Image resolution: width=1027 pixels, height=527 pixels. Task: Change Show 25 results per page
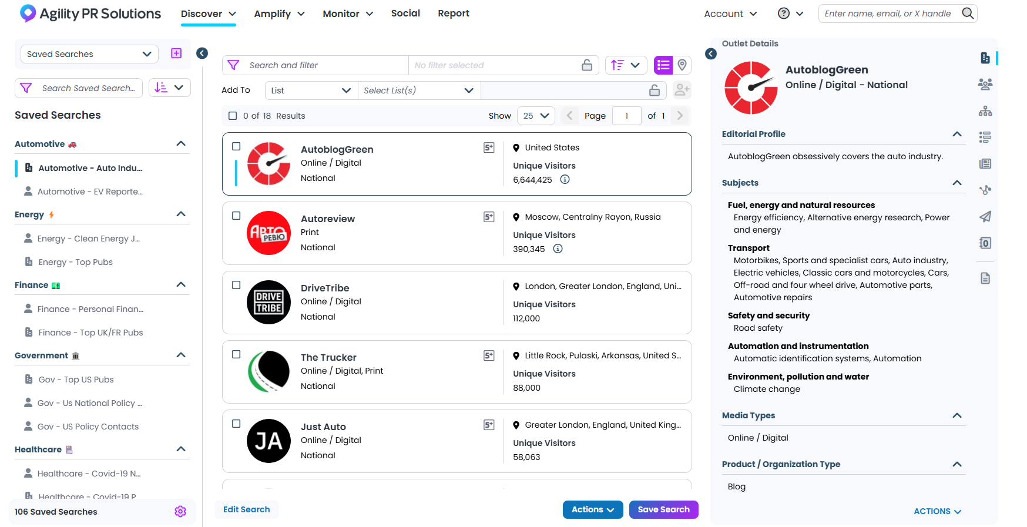[x=536, y=116]
